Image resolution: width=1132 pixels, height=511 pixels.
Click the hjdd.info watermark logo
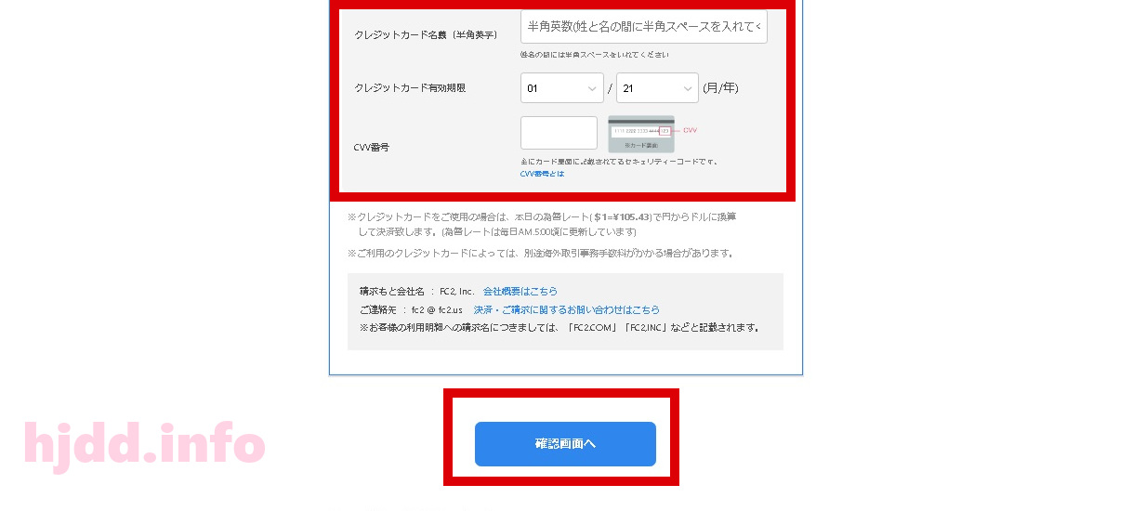point(144,444)
